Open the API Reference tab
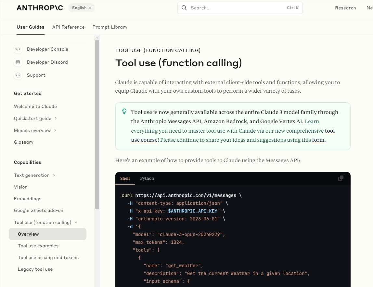 coord(68,27)
